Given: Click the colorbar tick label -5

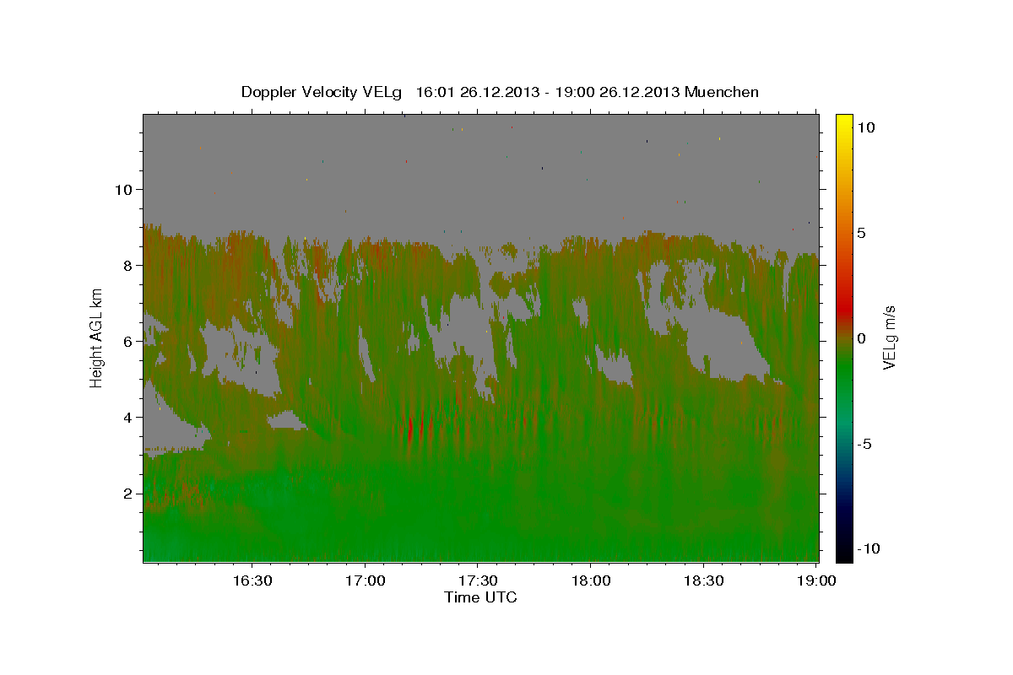Looking at the screenshot, I should click(x=864, y=444).
